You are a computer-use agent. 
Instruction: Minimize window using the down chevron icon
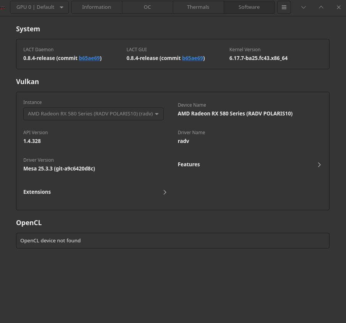pyautogui.click(x=304, y=7)
